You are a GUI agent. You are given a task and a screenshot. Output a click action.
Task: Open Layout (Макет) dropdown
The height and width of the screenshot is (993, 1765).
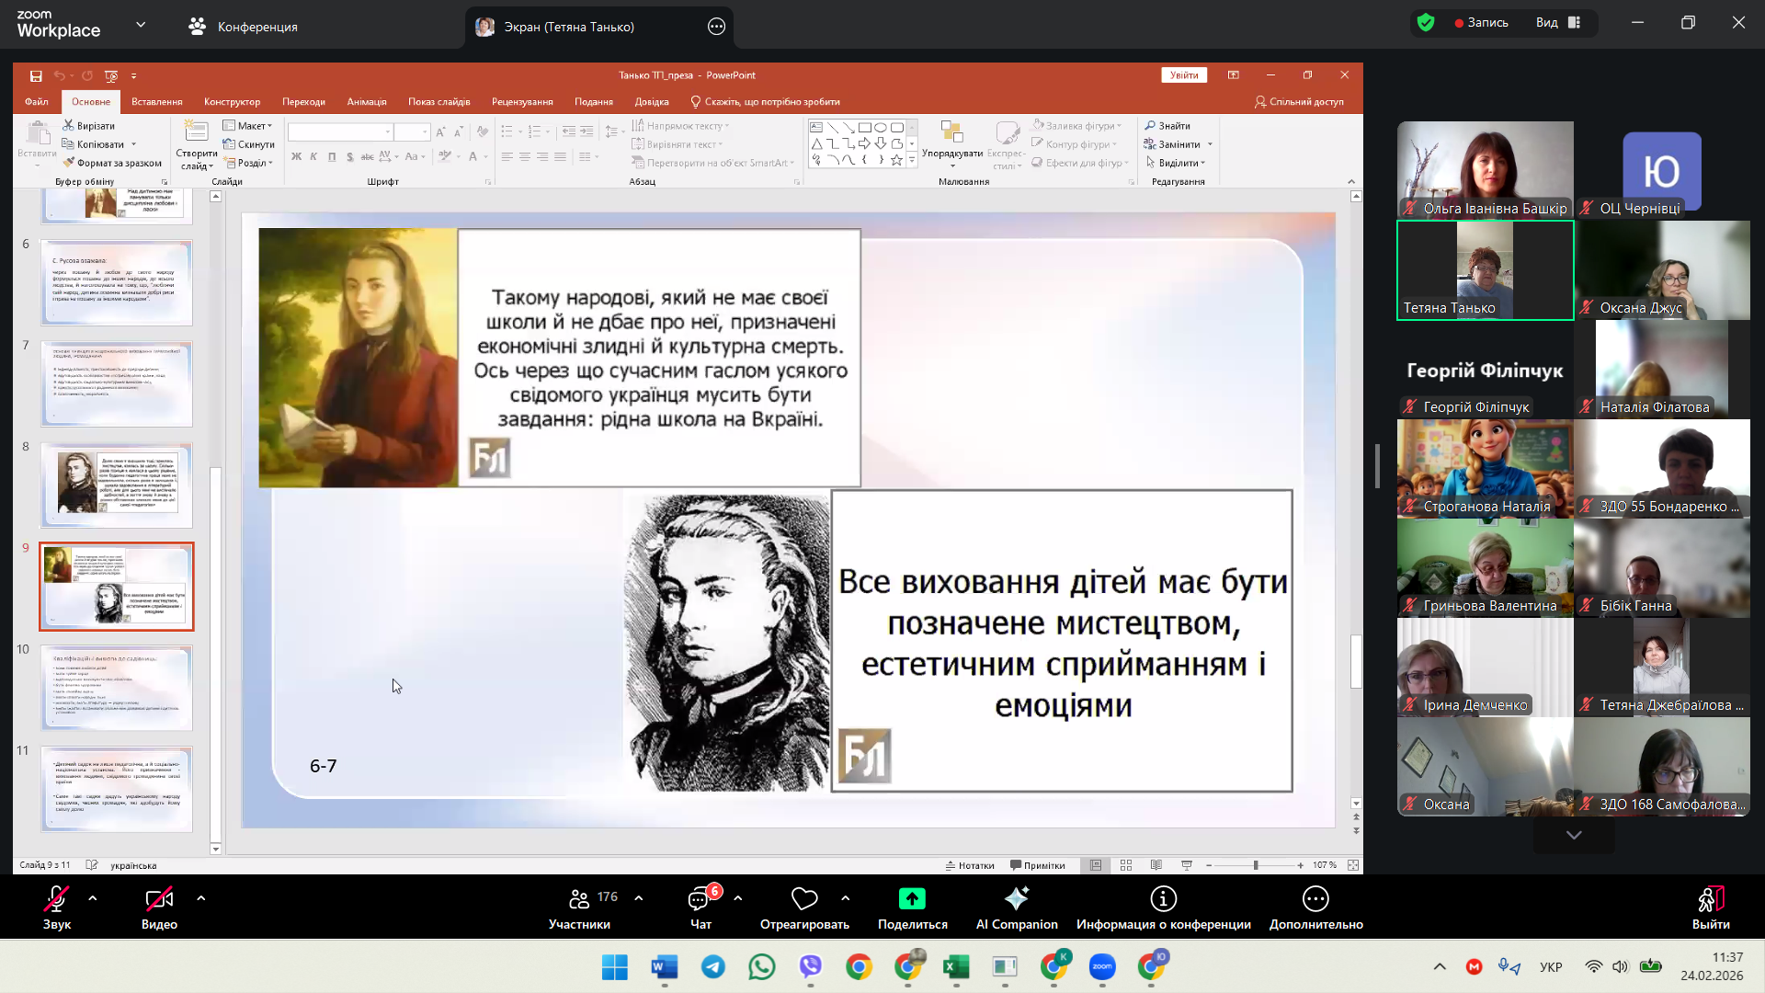point(248,126)
